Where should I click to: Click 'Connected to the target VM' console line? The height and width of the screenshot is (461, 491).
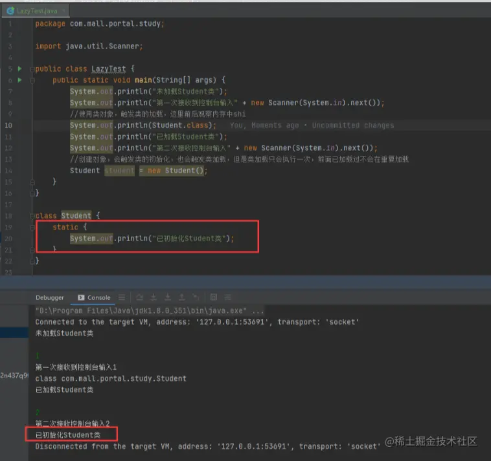(197, 322)
